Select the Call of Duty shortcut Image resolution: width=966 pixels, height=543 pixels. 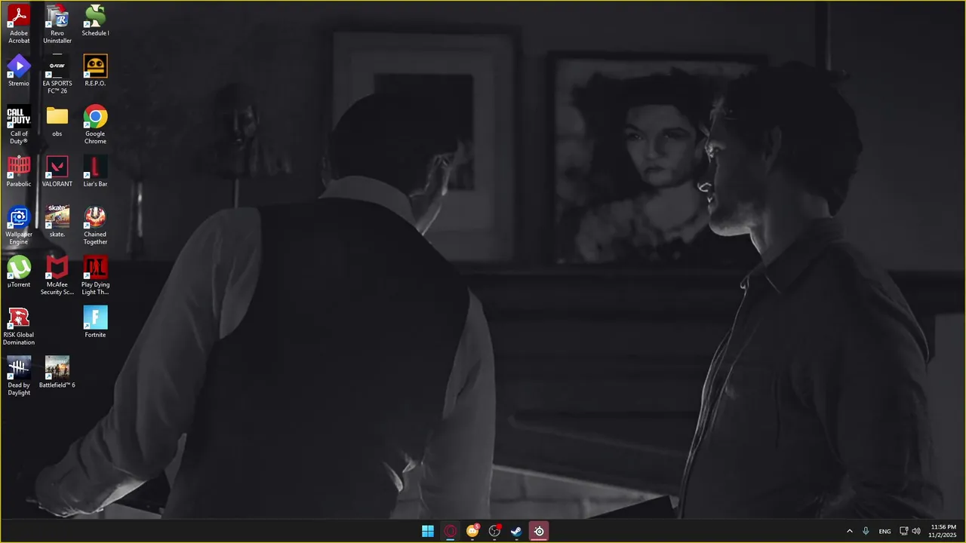tap(19, 124)
